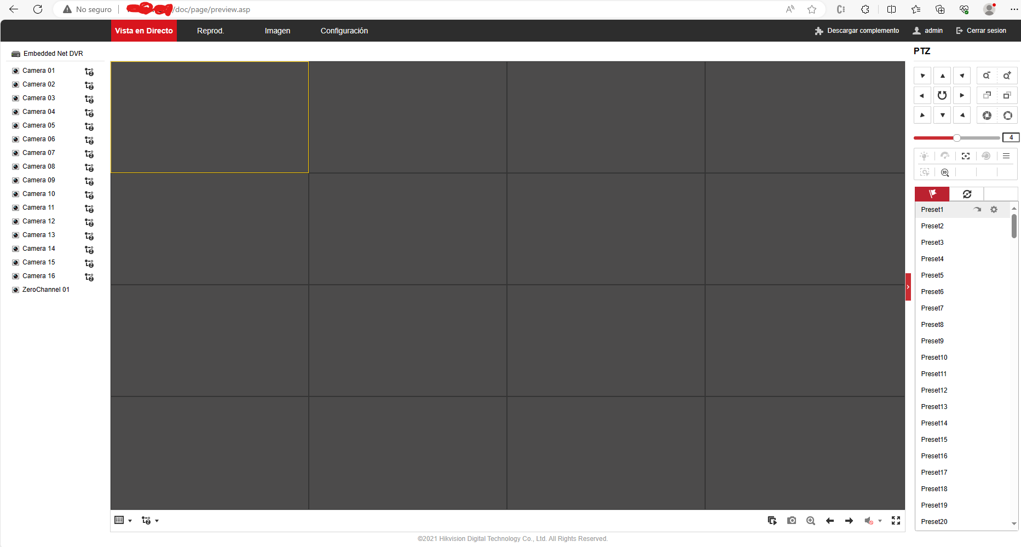The width and height of the screenshot is (1021, 547).
Task: Click the PTZ zoom out icon
Action: click(987, 76)
